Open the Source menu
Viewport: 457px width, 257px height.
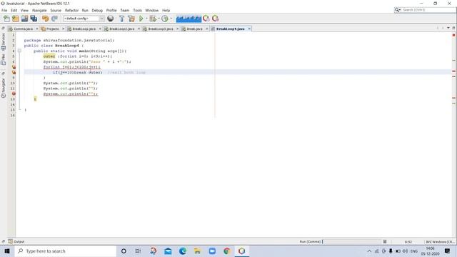click(56, 10)
